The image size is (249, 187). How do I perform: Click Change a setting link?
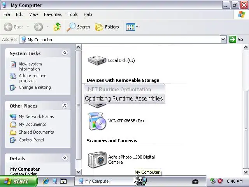point(35,87)
